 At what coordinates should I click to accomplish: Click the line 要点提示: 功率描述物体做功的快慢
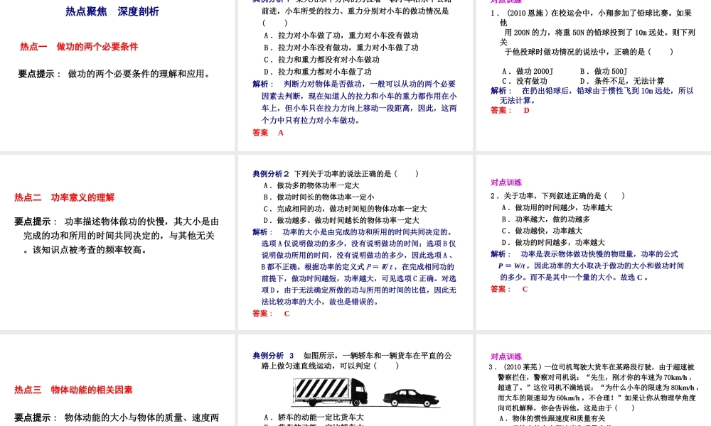(117, 222)
